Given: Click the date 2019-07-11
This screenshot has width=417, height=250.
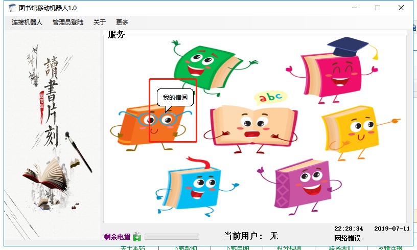Looking at the screenshot, I should click(x=392, y=229).
